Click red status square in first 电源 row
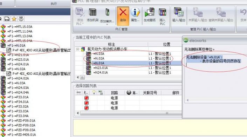The image size is (247, 137). click(x=86, y=98)
